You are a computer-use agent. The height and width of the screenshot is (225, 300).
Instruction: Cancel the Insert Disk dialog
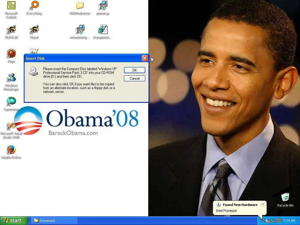(x=134, y=79)
